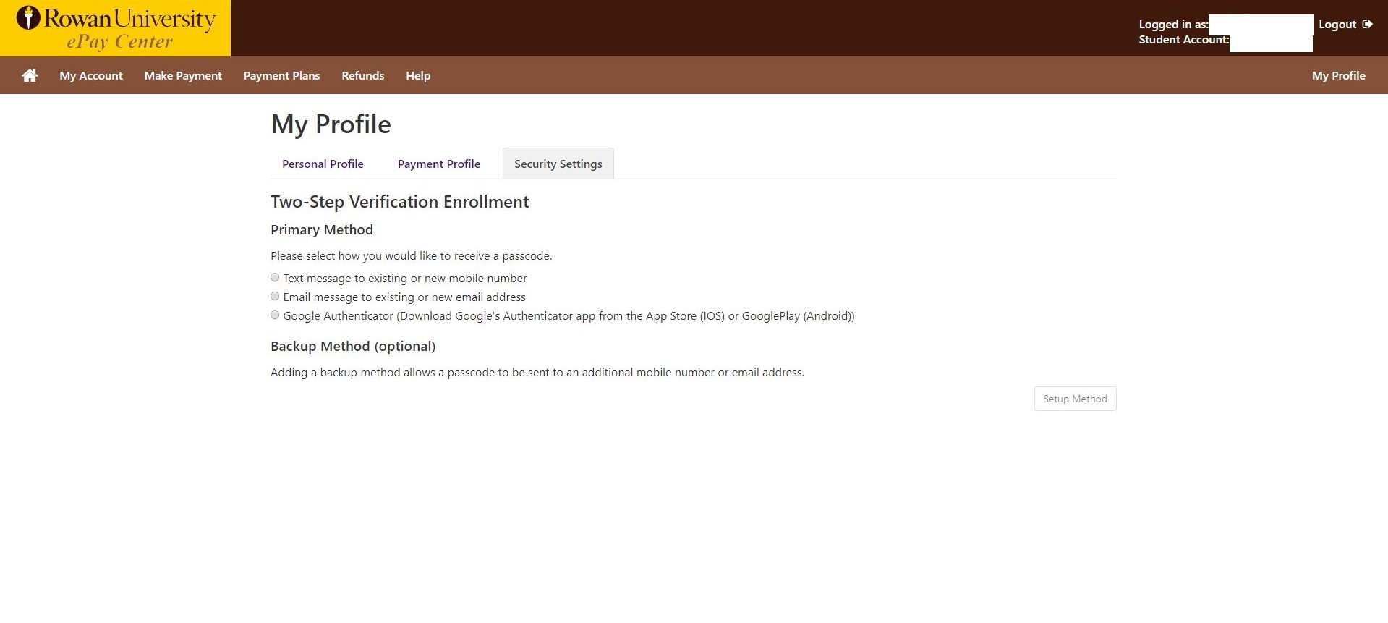Click the logout arrow icon

(1367, 24)
